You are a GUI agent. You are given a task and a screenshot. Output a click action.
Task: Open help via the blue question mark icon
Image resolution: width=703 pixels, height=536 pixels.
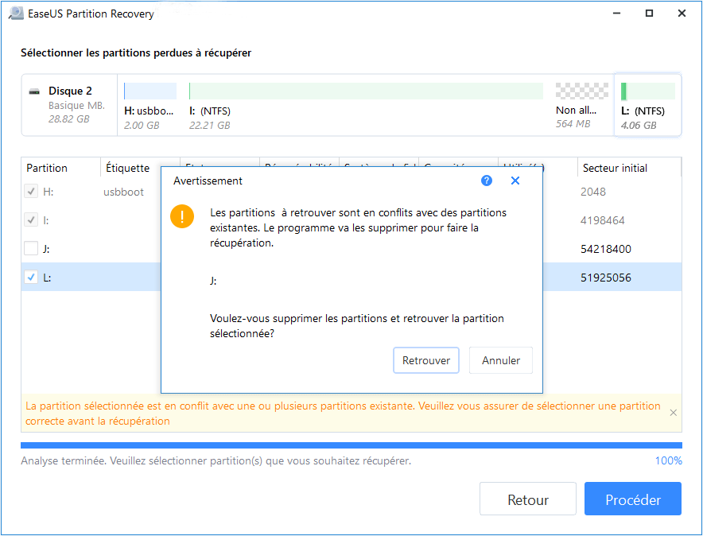[487, 181]
